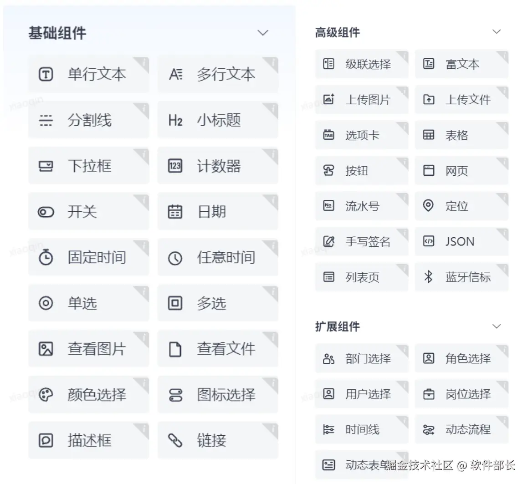Viewport: 528px width, 484px height.
Task: Click the 颜色选择 palette icon
Action: pyautogui.click(x=46, y=395)
